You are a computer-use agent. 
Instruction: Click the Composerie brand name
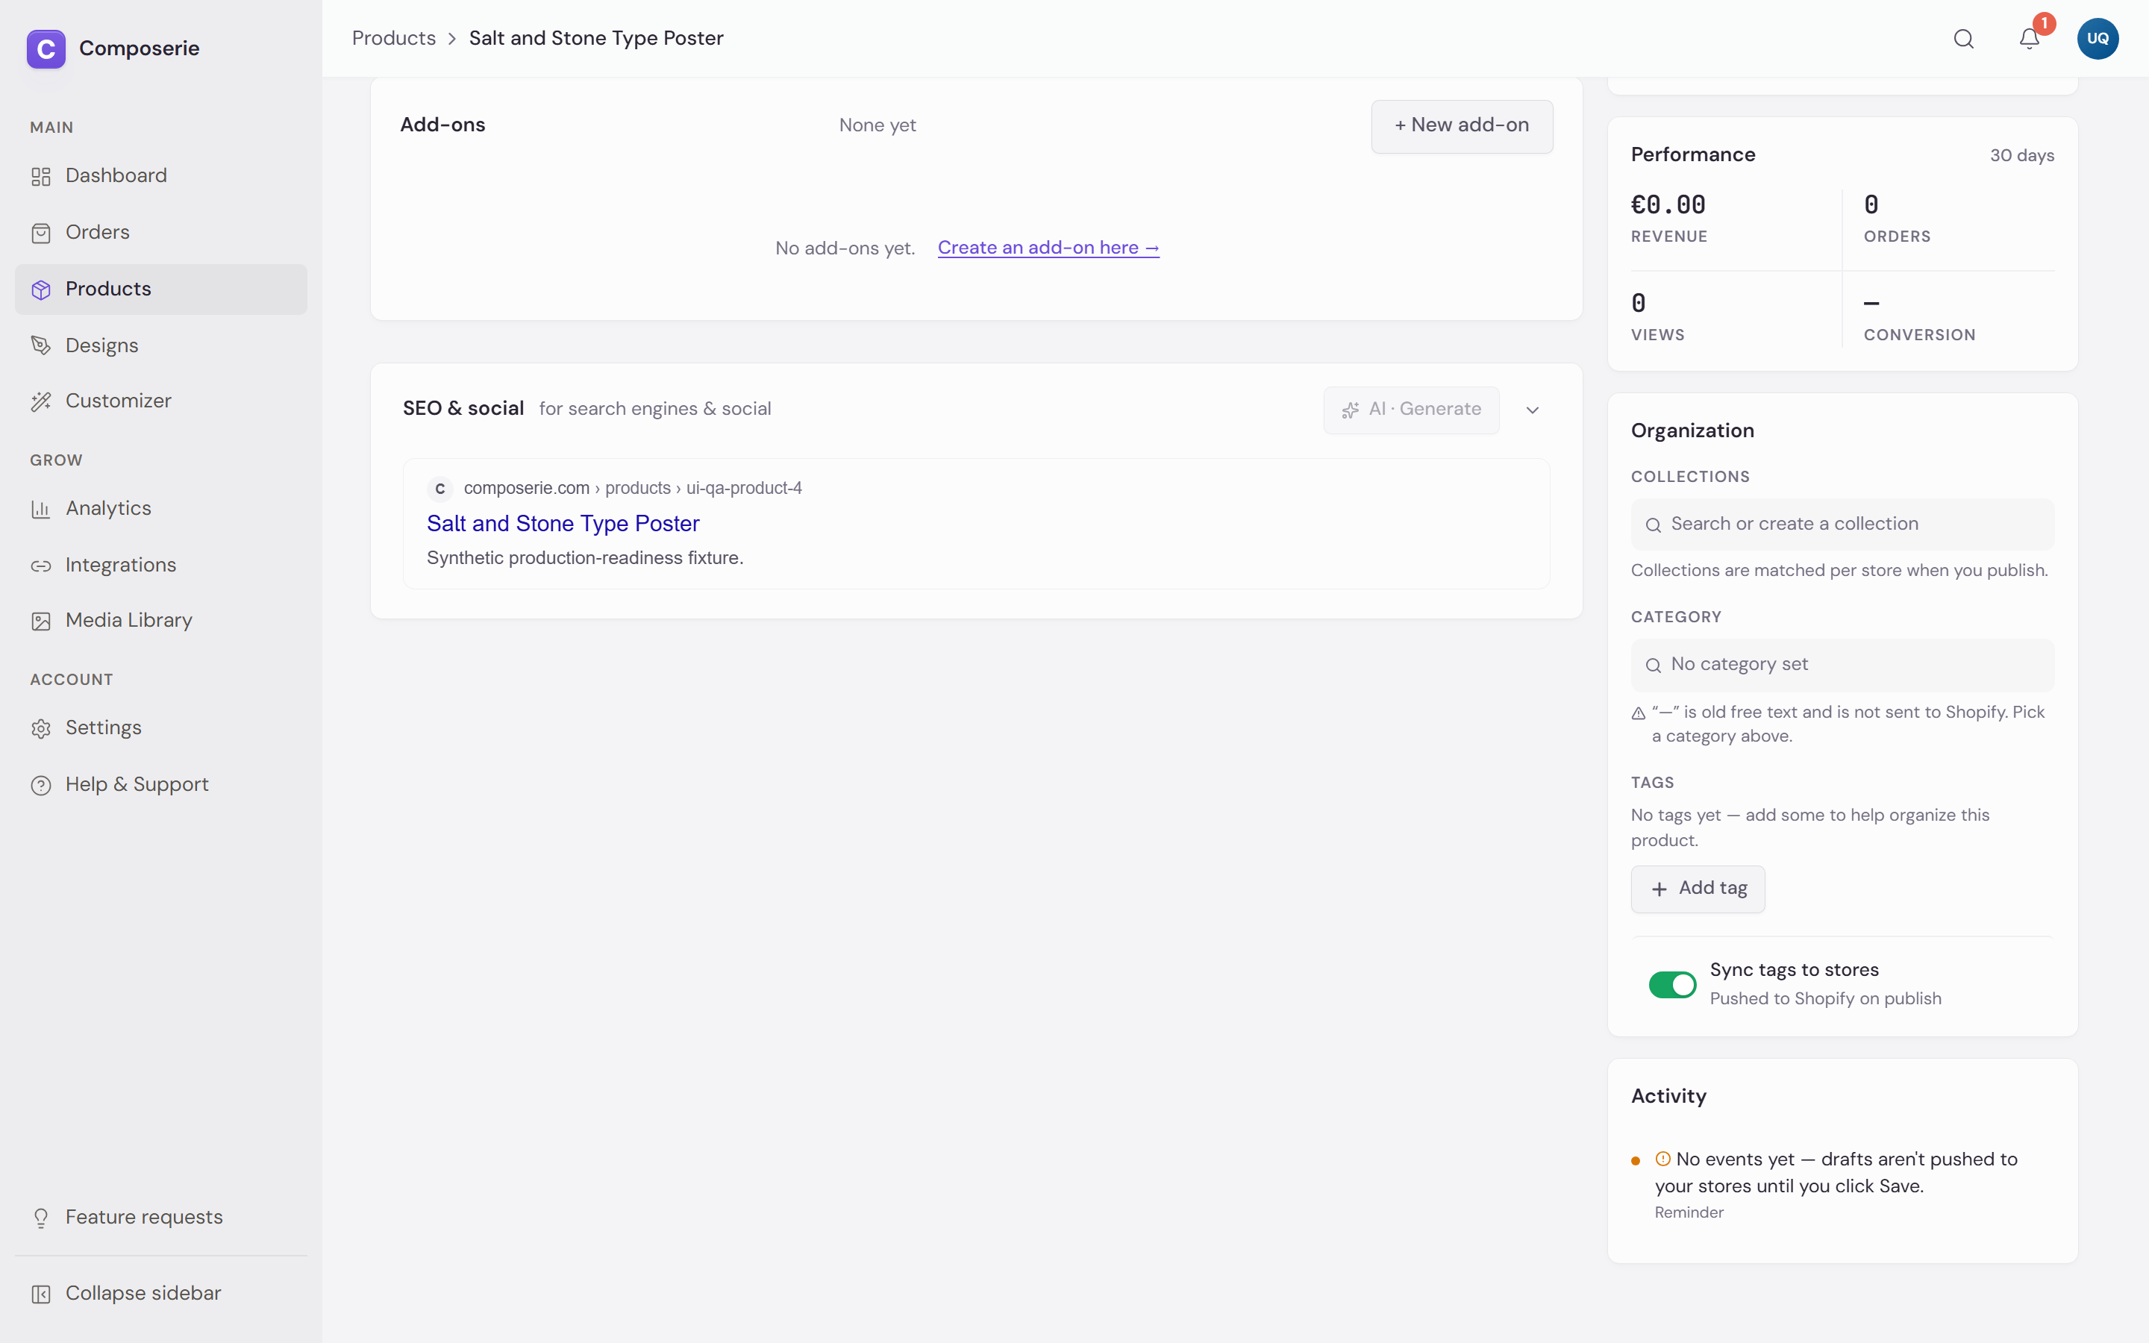click(140, 48)
